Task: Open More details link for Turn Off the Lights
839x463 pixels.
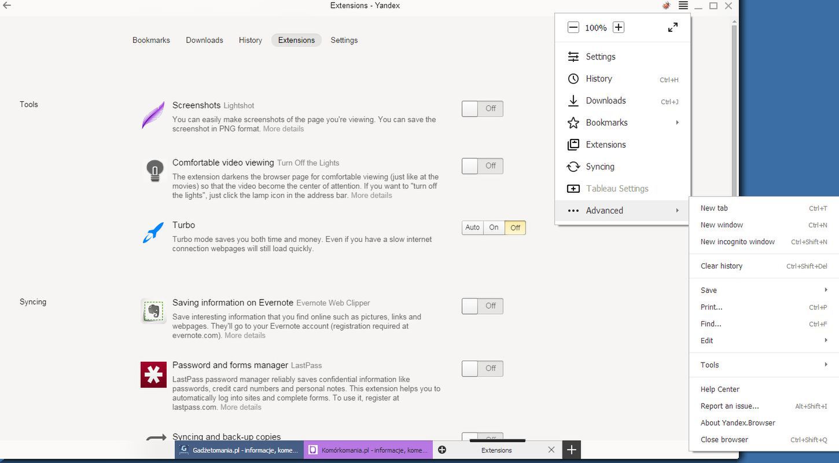Action: (x=371, y=195)
